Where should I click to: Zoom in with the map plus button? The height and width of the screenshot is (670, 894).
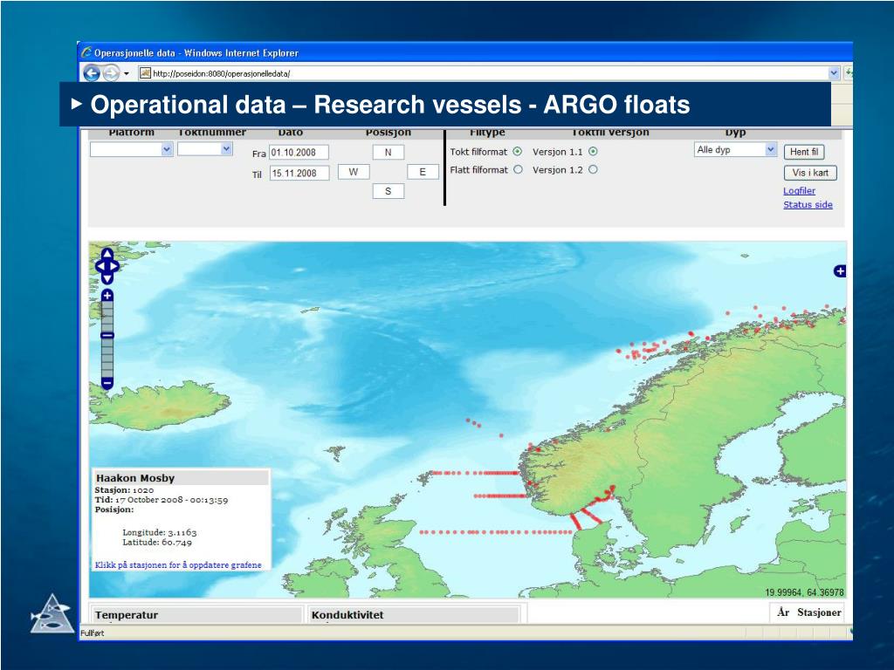[107, 295]
